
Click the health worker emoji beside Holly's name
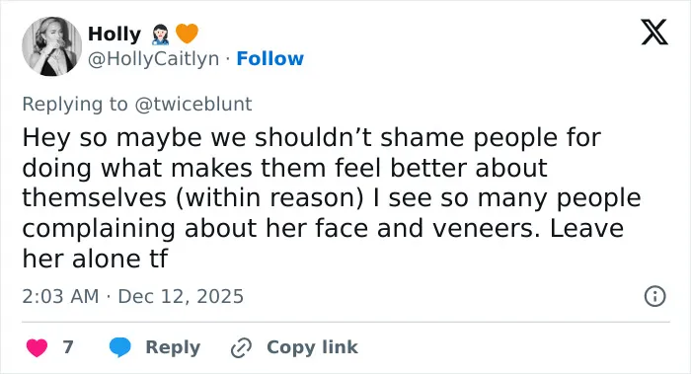click(160, 35)
